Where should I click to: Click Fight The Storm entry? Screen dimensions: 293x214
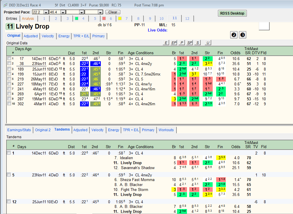tap(134, 190)
